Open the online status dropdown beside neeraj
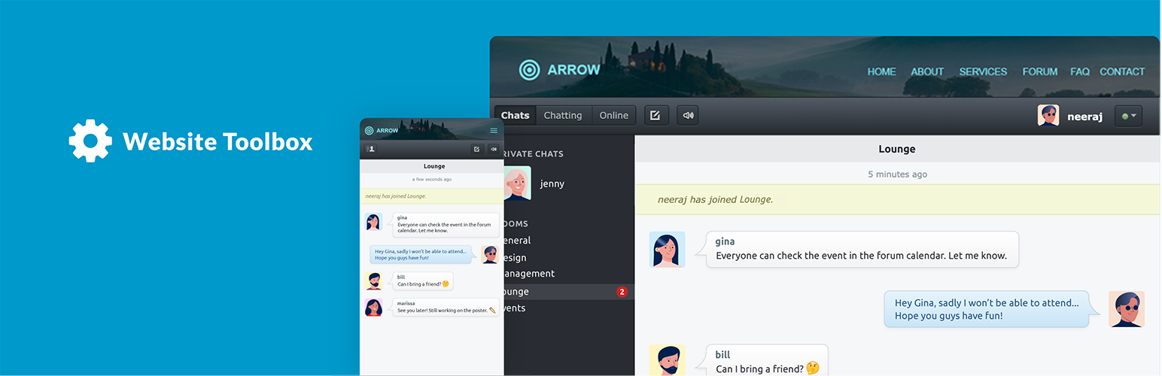Screen dimensions: 1162x376 pos(1129,117)
